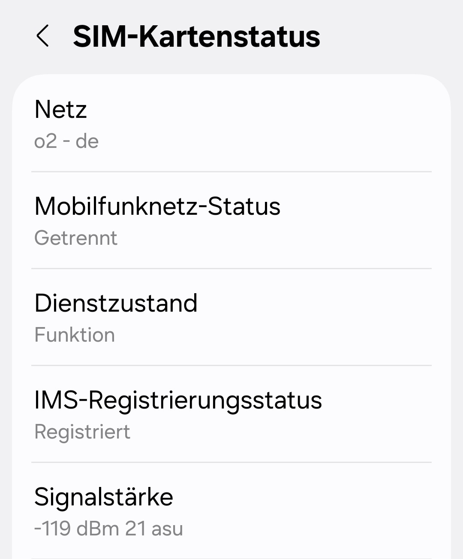This screenshot has width=463, height=559.
Task: Click the IMS-Registrierungsstatus heading label
Action: point(178,400)
